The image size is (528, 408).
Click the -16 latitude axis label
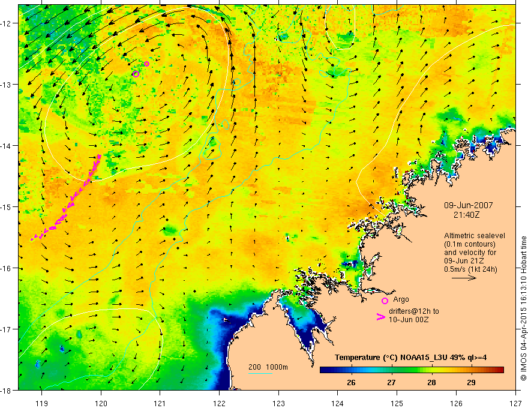point(7,268)
